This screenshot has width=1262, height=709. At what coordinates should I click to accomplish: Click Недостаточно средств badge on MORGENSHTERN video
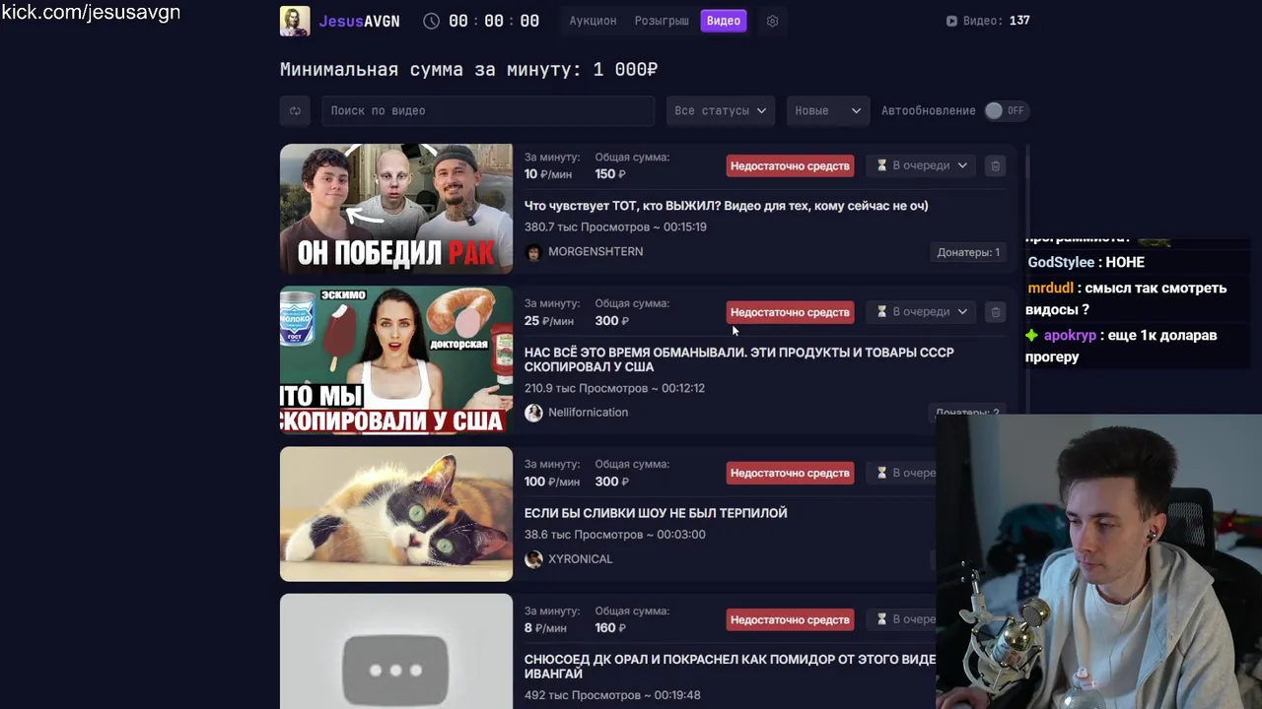(x=790, y=165)
